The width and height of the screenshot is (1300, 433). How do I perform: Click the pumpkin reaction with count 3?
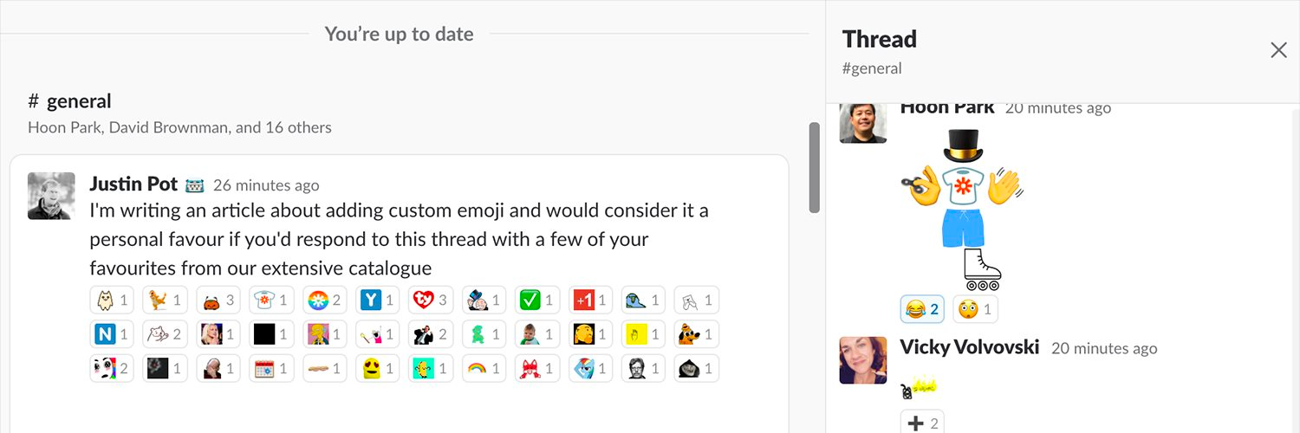click(x=218, y=301)
